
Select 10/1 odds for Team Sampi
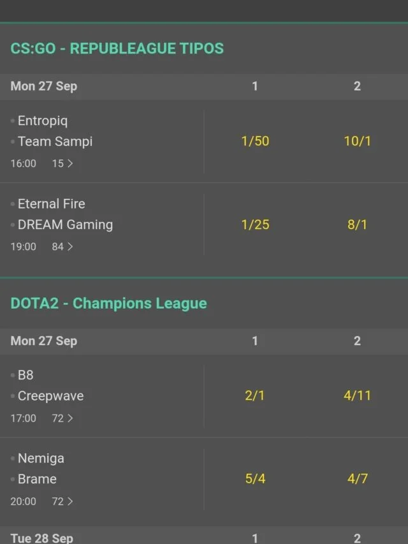click(x=357, y=141)
